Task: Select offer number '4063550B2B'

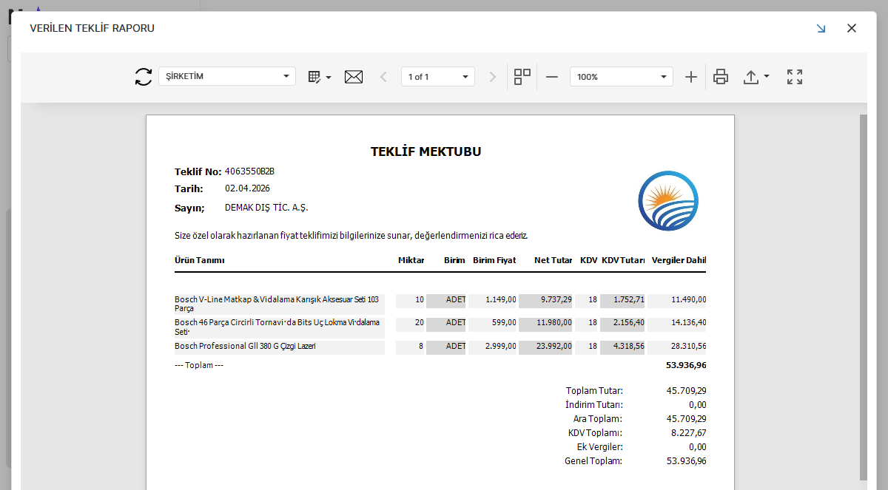Action: click(250, 171)
